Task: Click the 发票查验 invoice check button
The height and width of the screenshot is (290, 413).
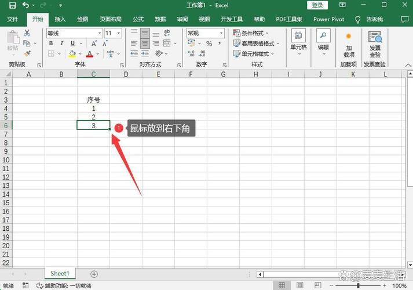Action: pyautogui.click(x=375, y=45)
